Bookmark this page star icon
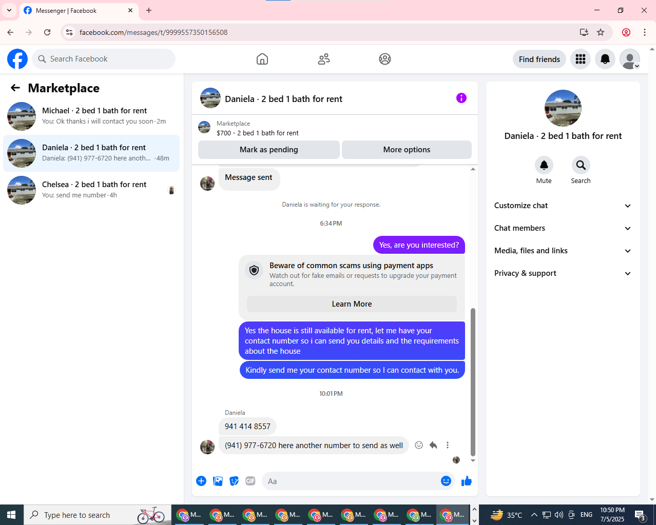 (x=601, y=32)
